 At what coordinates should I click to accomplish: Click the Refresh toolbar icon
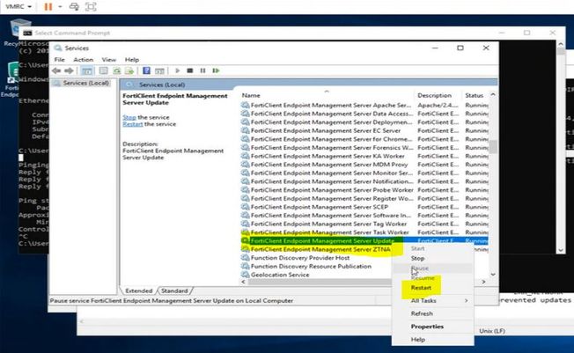116,70
